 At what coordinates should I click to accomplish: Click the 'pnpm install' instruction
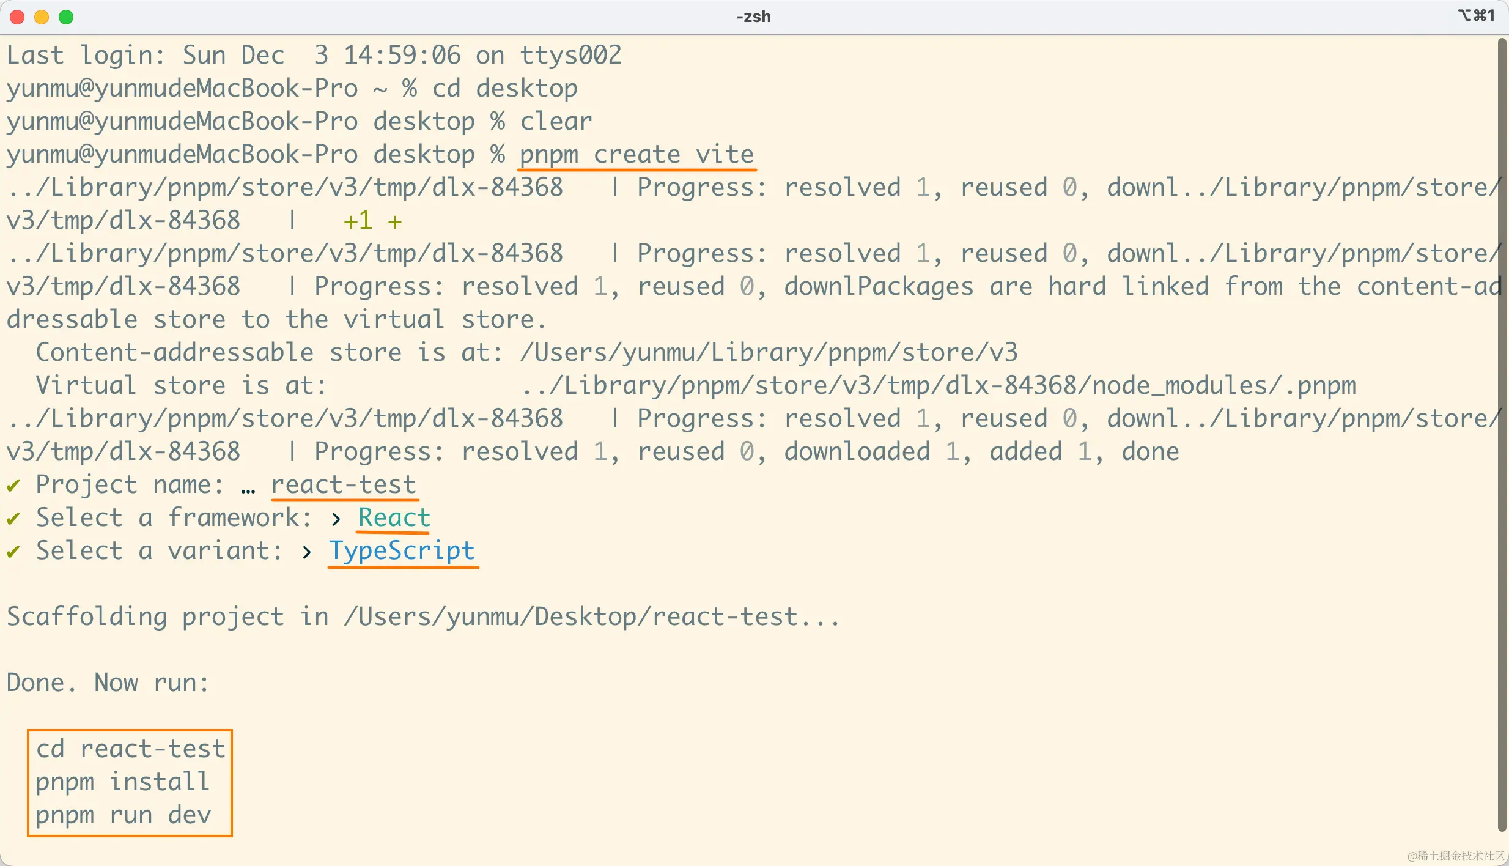[123, 782]
